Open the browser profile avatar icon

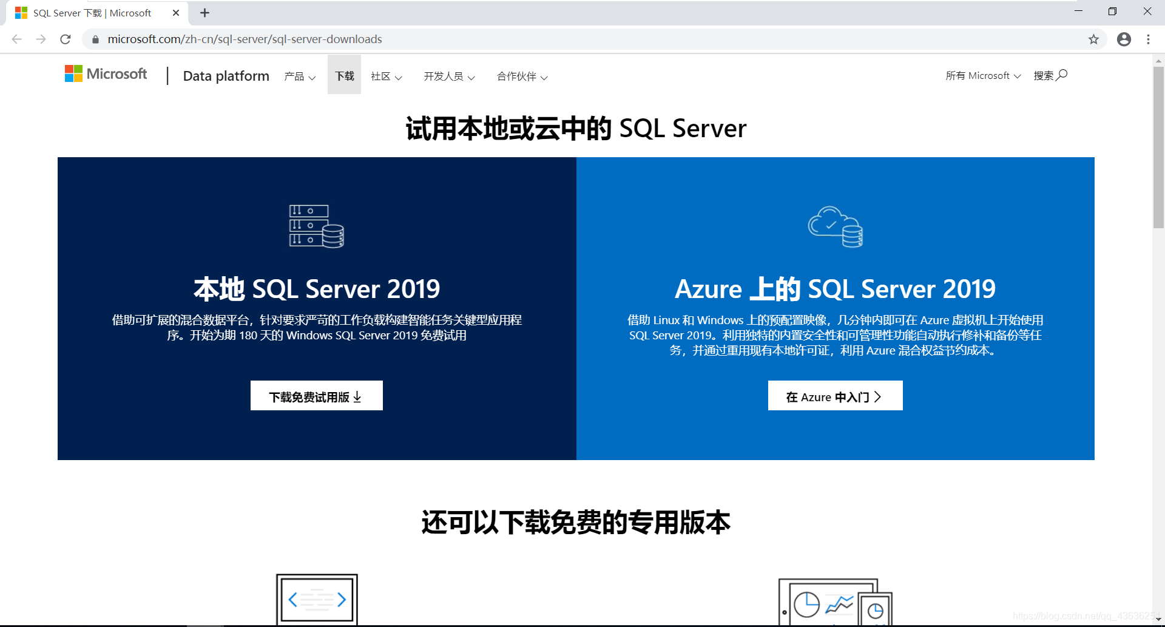tap(1124, 39)
